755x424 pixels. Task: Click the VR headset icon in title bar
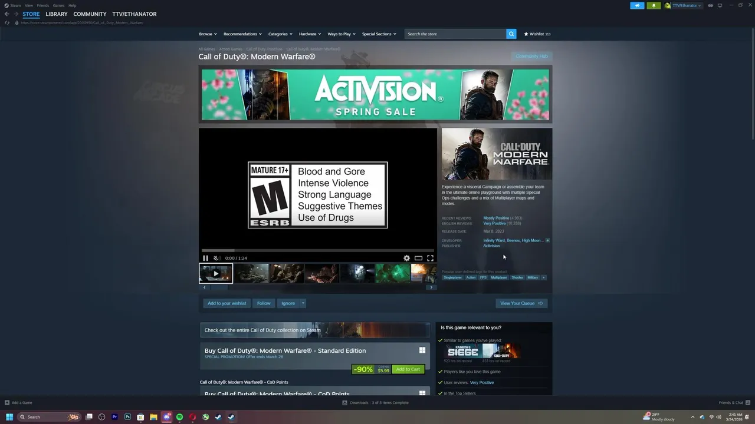click(x=710, y=5)
